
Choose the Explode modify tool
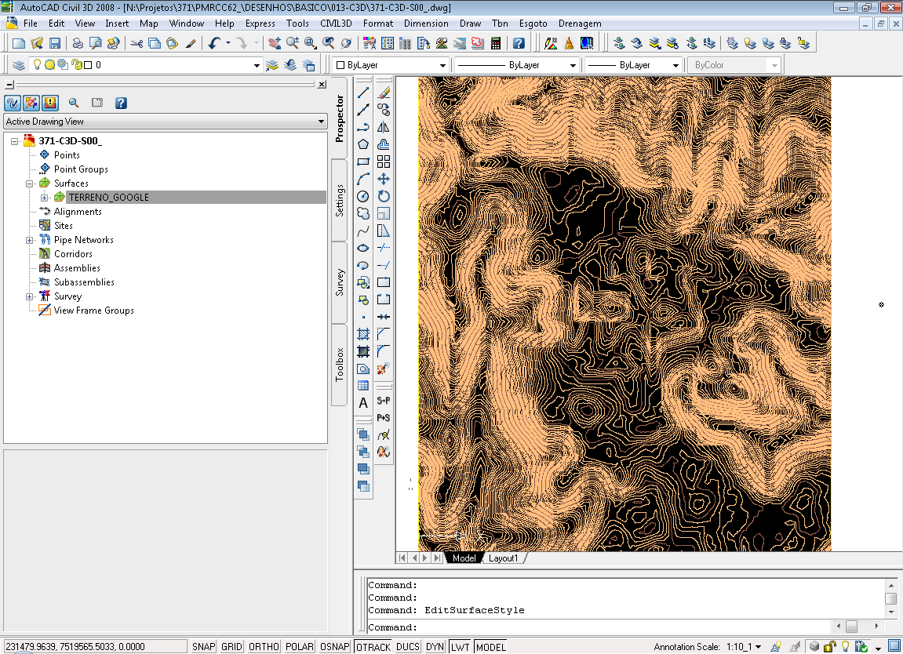(x=384, y=369)
